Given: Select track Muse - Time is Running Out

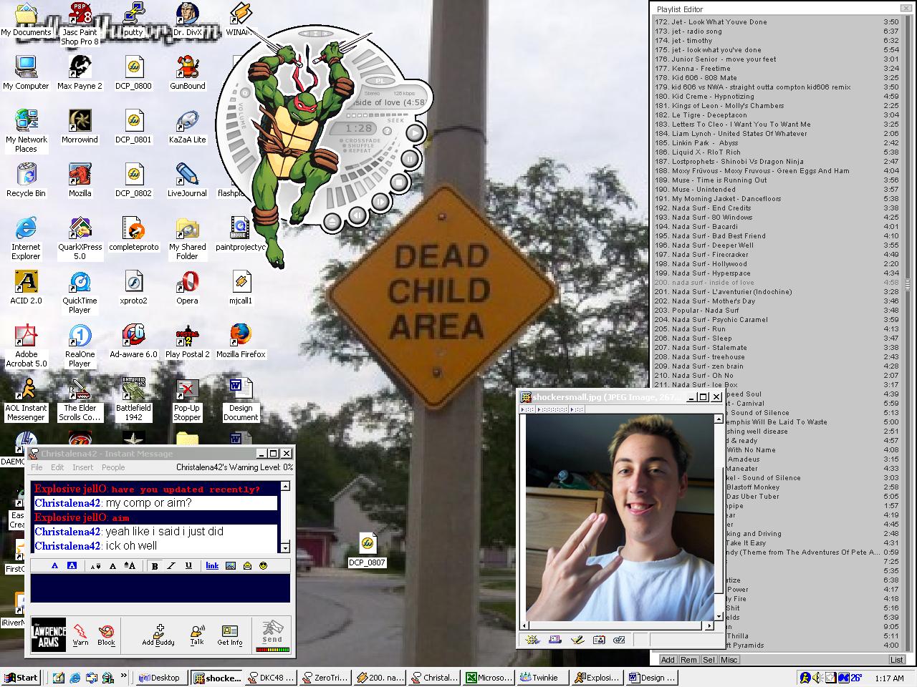Looking at the screenshot, I should [x=776, y=180].
